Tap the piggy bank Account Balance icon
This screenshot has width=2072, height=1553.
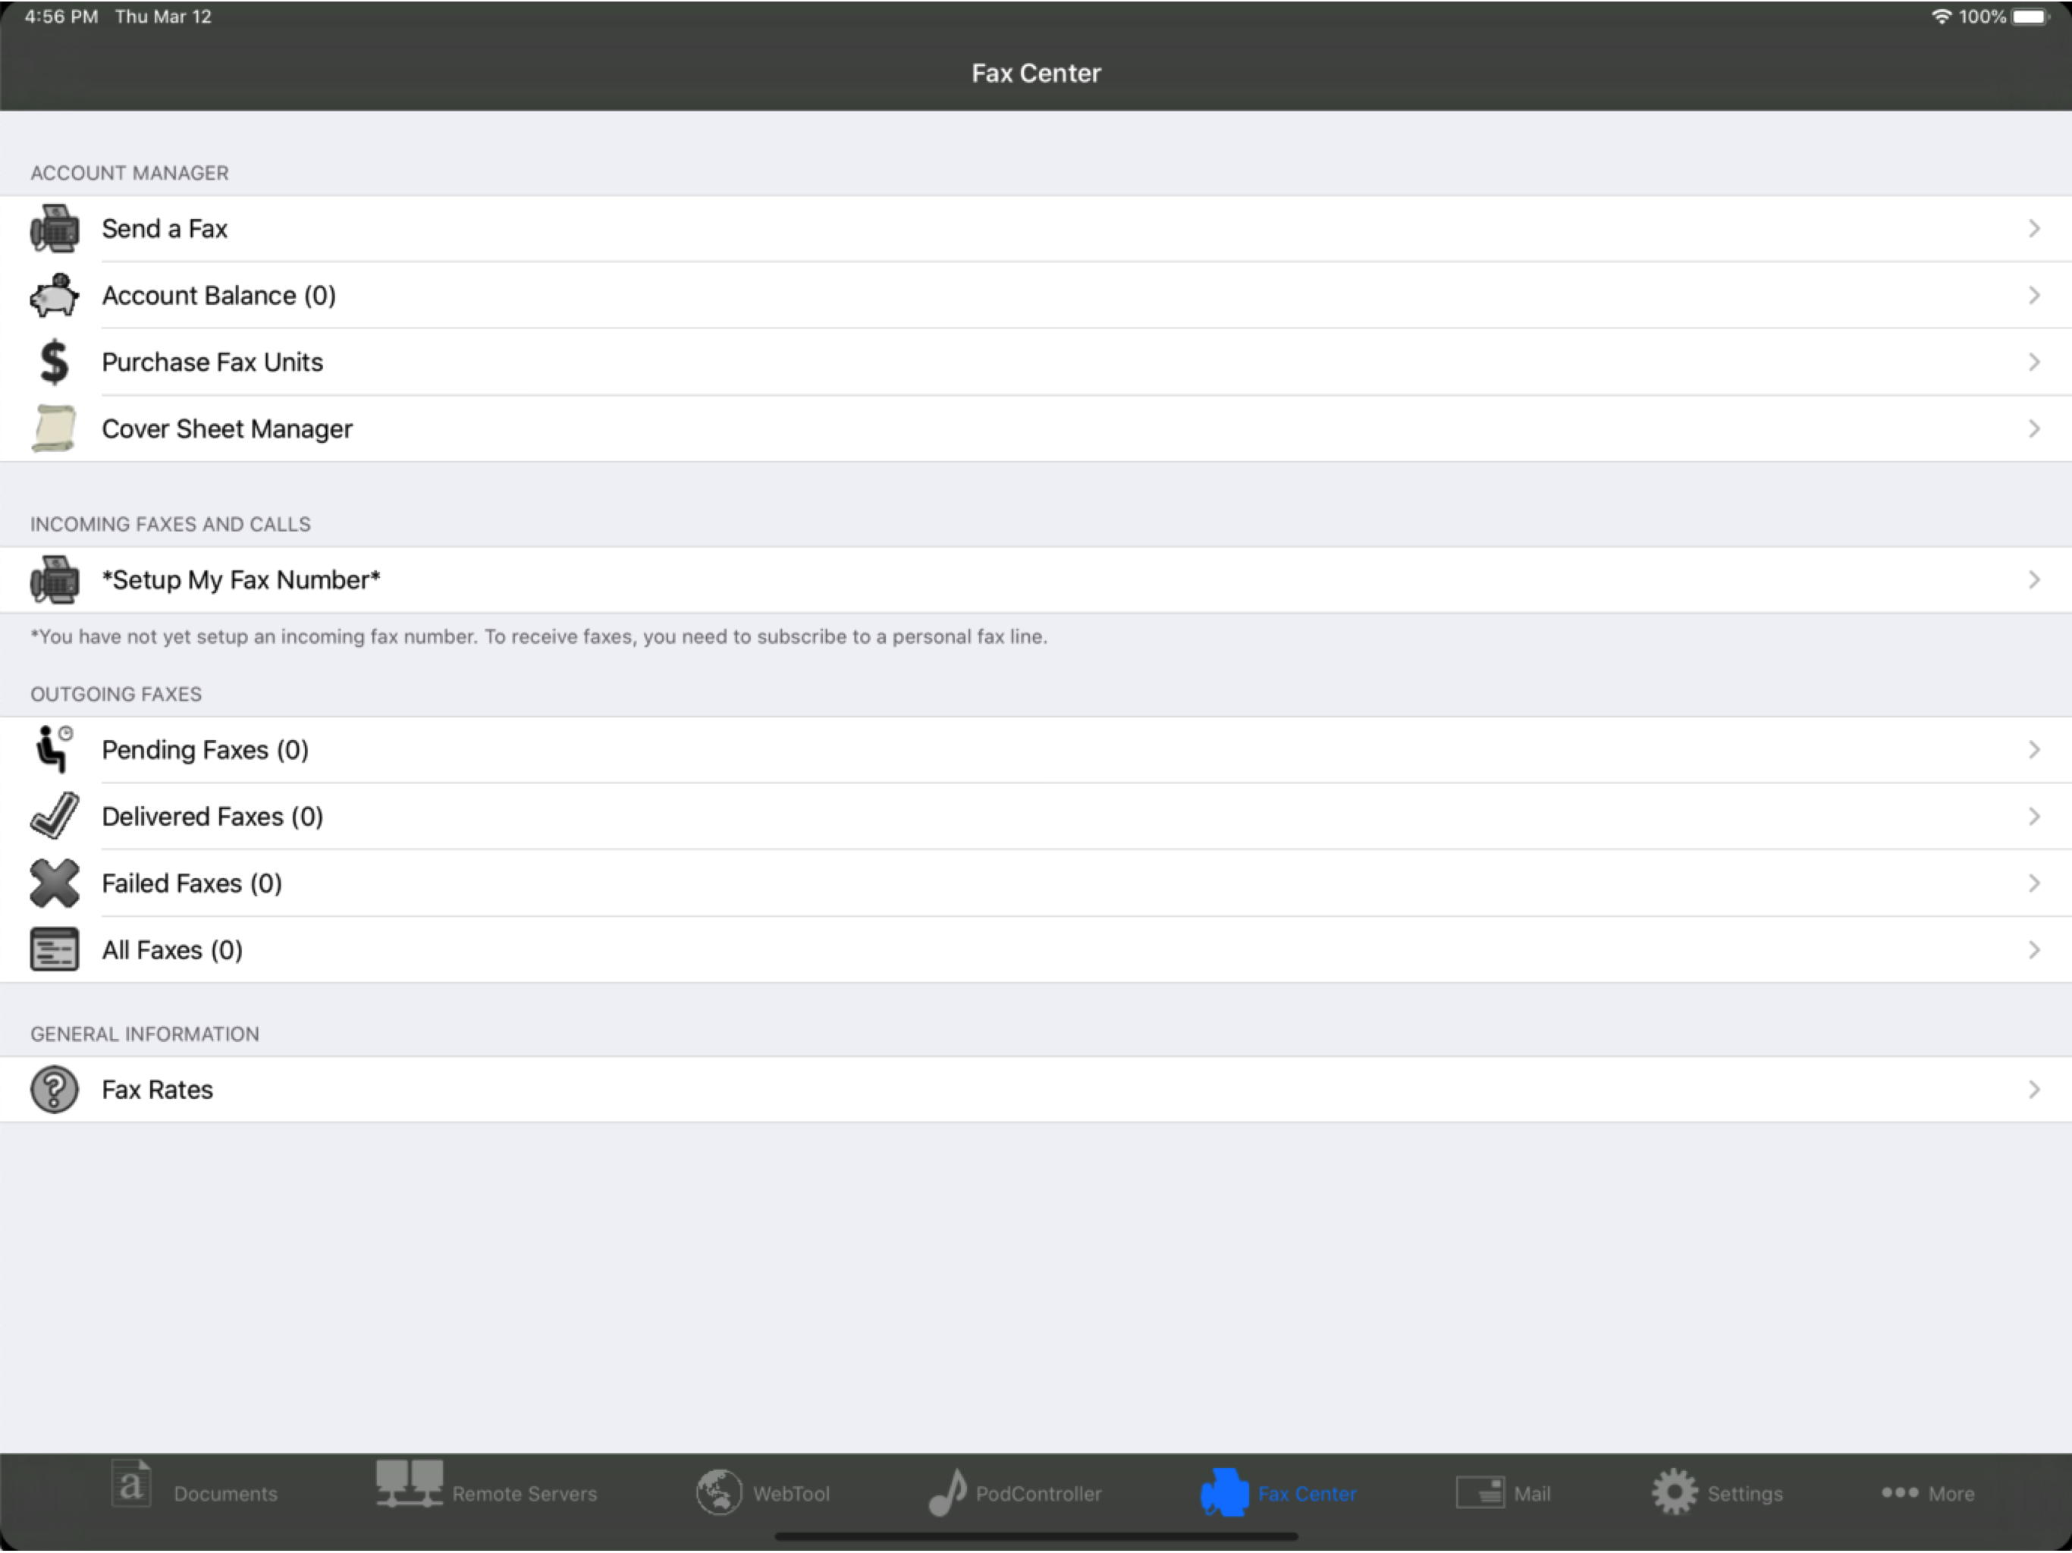pyautogui.click(x=55, y=296)
